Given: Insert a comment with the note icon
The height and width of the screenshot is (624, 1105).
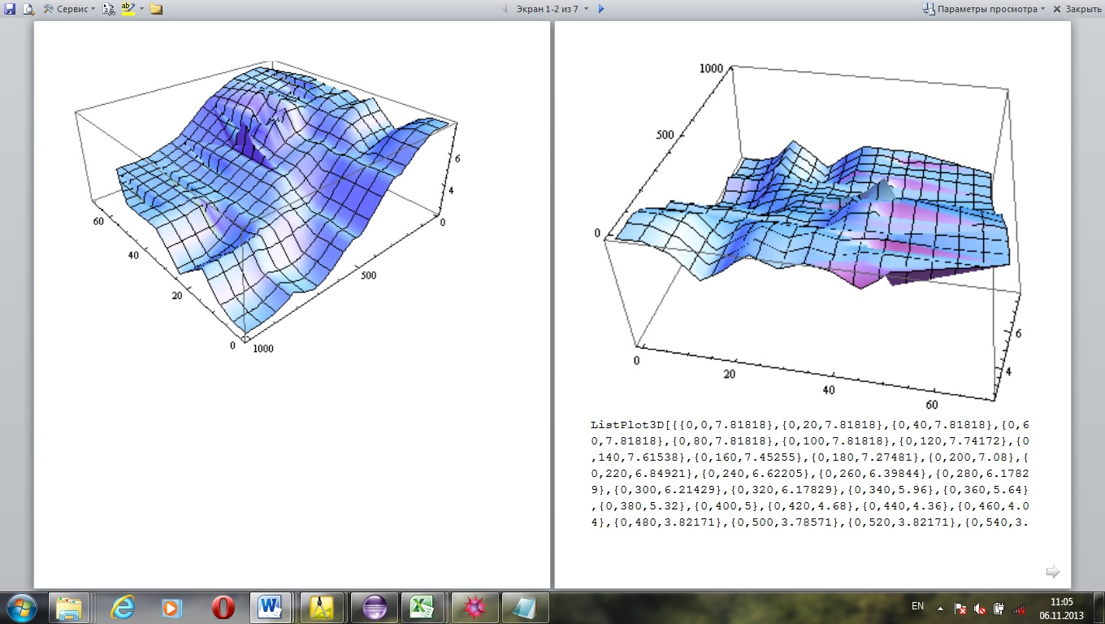Looking at the screenshot, I should [x=156, y=9].
